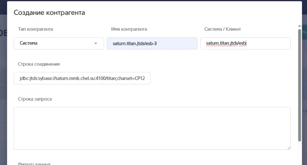Click inside the Строка запроса textarea
The image size is (307, 165).
pyautogui.click(x=152, y=128)
